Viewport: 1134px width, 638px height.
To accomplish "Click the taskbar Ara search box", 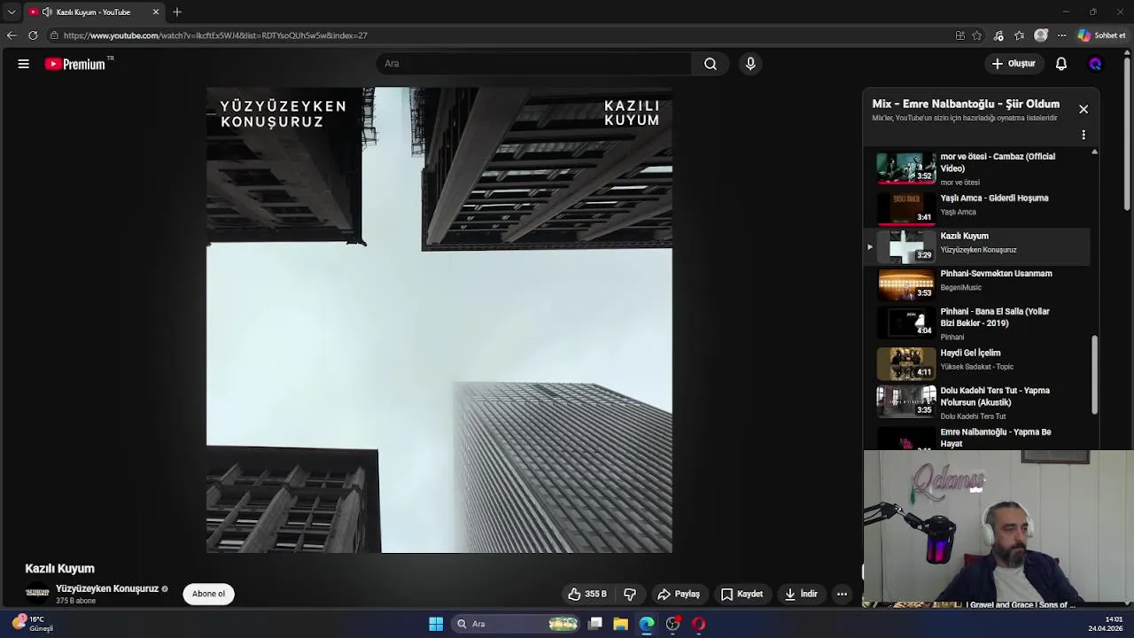I will [x=517, y=624].
